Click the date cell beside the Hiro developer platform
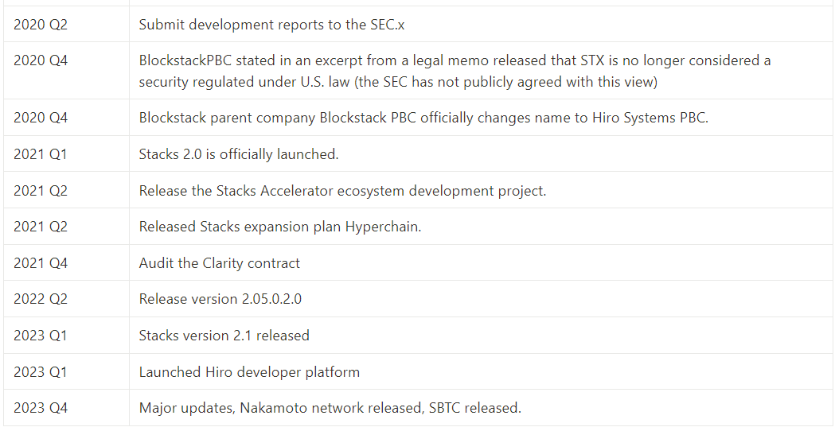Image resolution: width=835 pixels, height=431 pixels. [41, 372]
